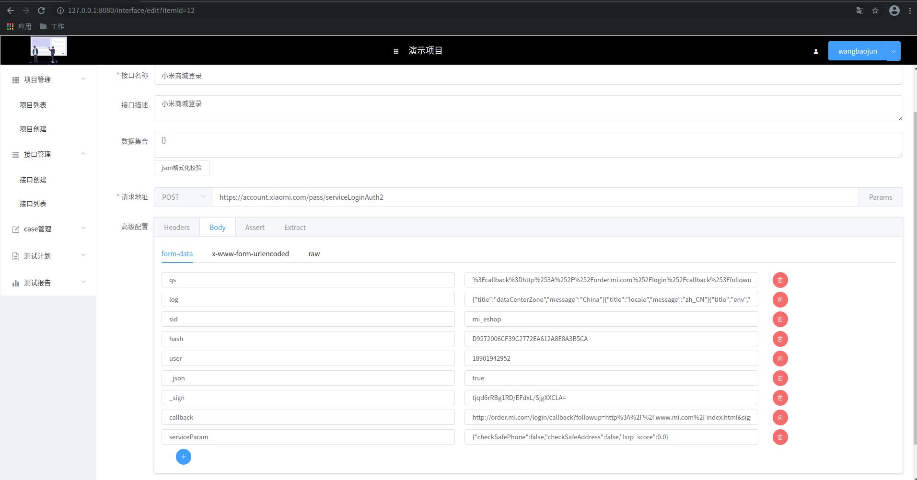This screenshot has height=480, width=917.
Task: Click the hash key name field
Action: [x=308, y=339]
